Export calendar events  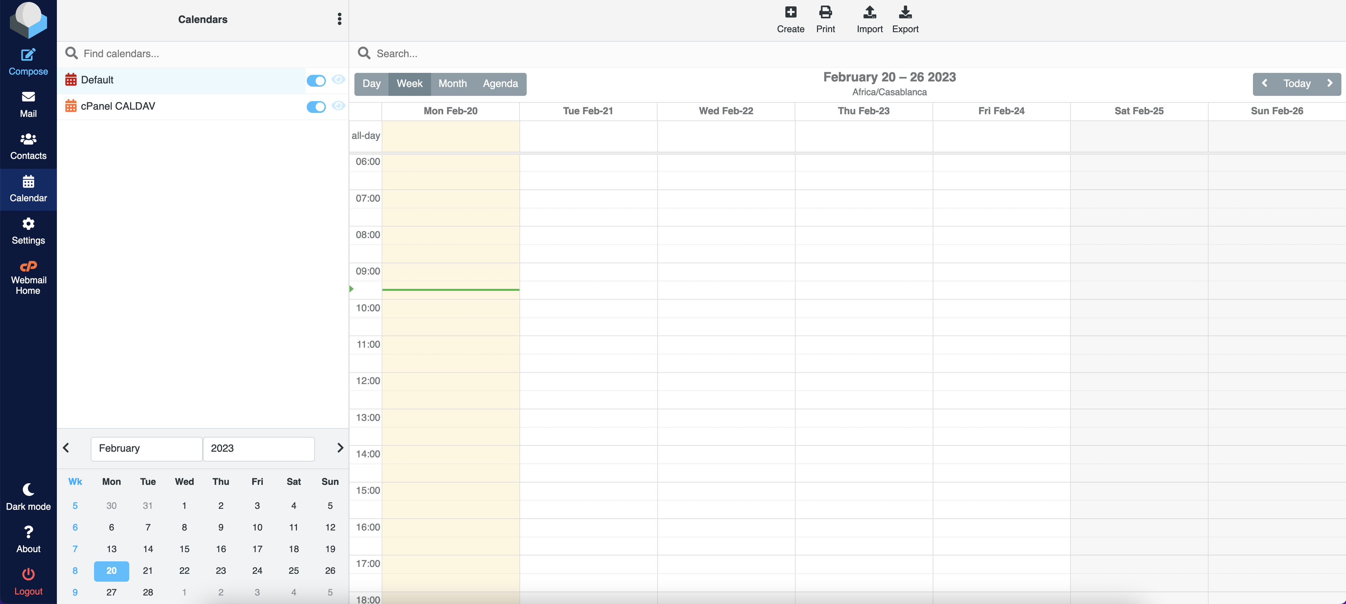tap(905, 18)
